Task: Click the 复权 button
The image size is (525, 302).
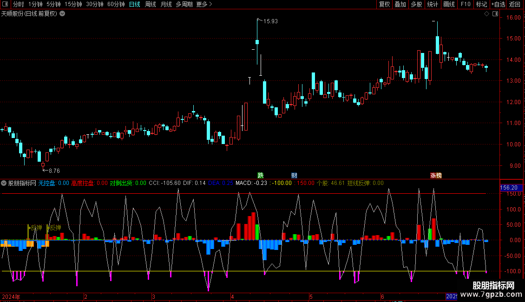Action: tap(385, 4)
